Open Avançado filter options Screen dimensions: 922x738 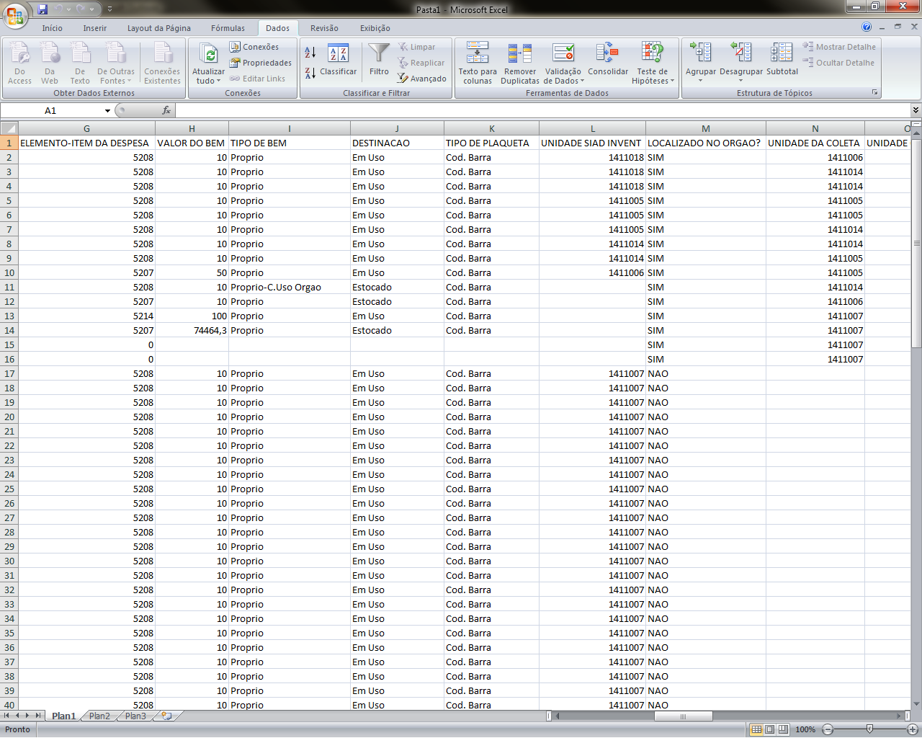tap(422, 79)
